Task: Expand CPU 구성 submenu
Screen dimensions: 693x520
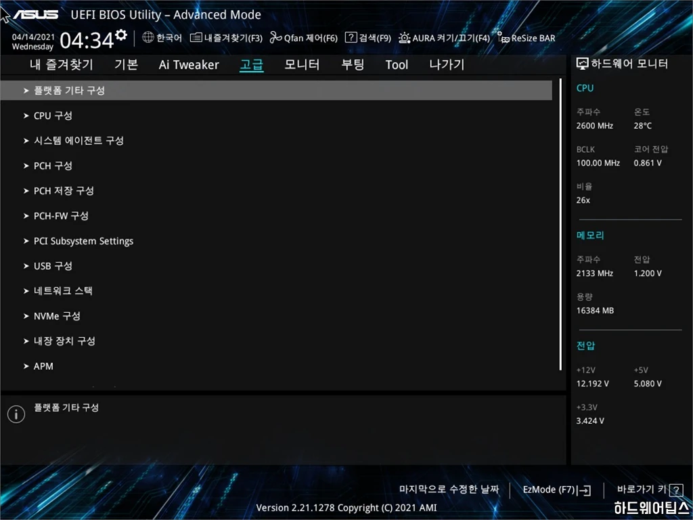Action: click(x=276, y=115)
